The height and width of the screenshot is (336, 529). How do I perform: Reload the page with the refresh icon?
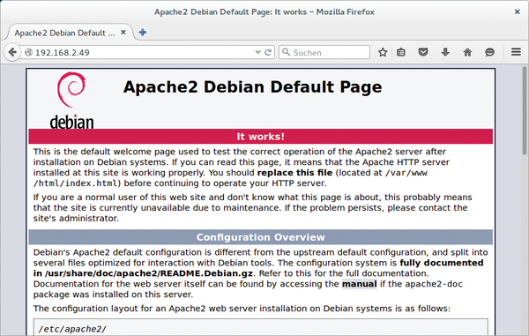tap(268, 52)
